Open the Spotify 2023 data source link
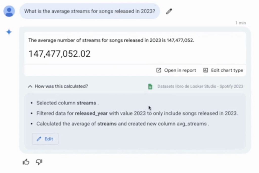The image size is (259, 173). (x=200, y=86)
